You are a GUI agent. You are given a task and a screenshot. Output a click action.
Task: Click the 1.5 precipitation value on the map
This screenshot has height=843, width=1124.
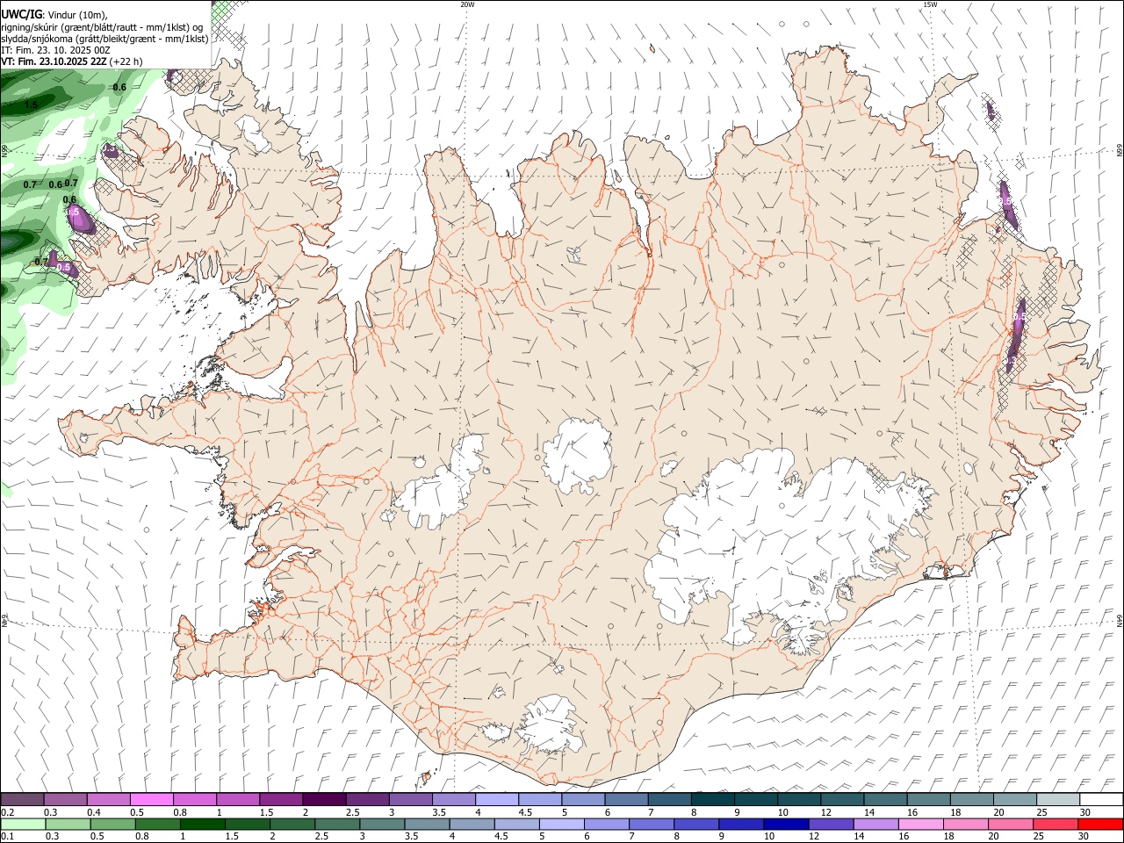tap(31, 104)
